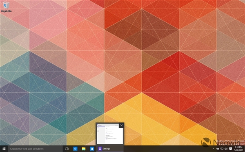This screenshot has width=245, height=152.
Task: Open File Explorer from the taskbar
Action: click(84, 149)
